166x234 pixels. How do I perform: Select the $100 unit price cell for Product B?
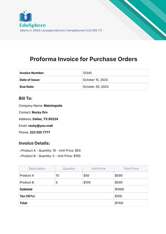98,182
